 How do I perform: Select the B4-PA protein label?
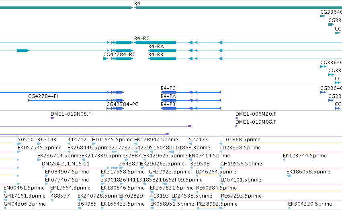[x=168, y=96]
